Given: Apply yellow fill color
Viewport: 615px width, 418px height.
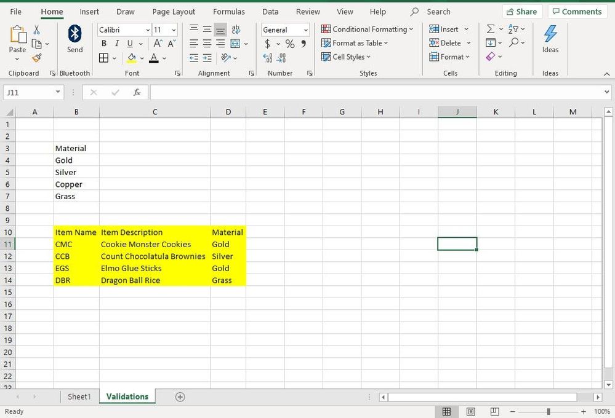Looking at the screenshot, I should pyautogui.click(x=132, y=58).
